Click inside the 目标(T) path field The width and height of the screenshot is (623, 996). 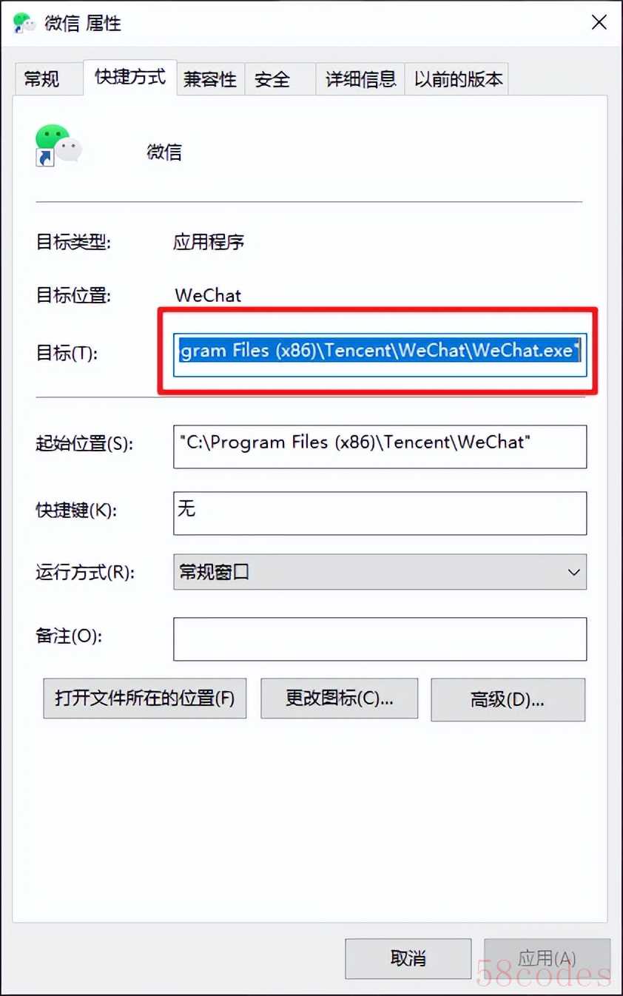[x=380, y=352]
